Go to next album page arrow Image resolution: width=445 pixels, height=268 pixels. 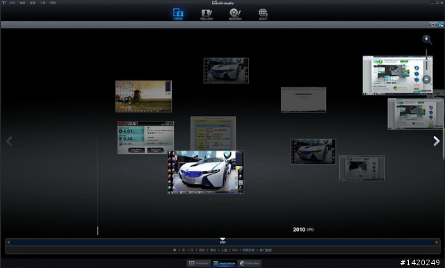(x=436, y=141)
